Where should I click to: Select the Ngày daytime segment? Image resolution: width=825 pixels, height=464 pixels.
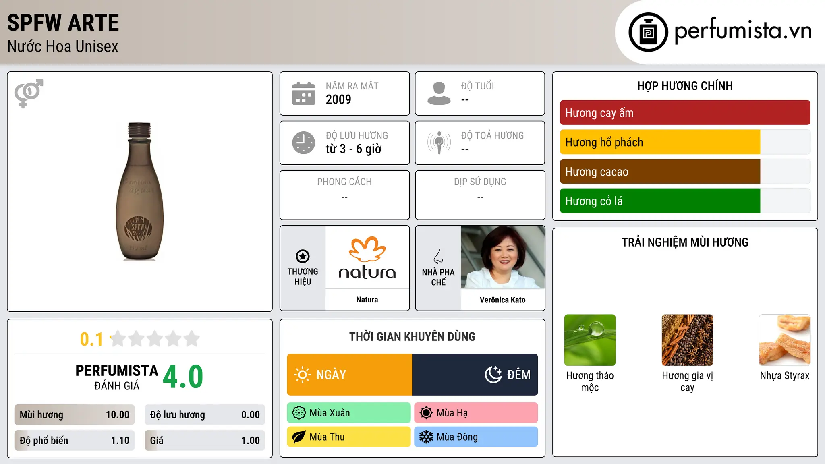(x=350, y=375)
